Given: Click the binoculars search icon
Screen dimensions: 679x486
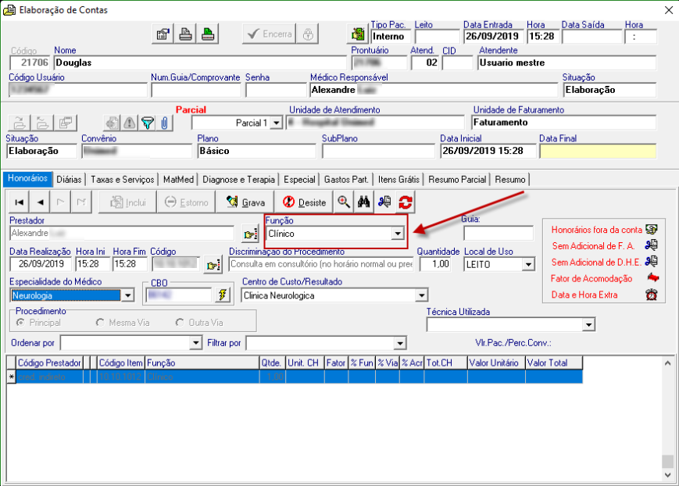Looking at the screenshot, I should click(364, 202).
